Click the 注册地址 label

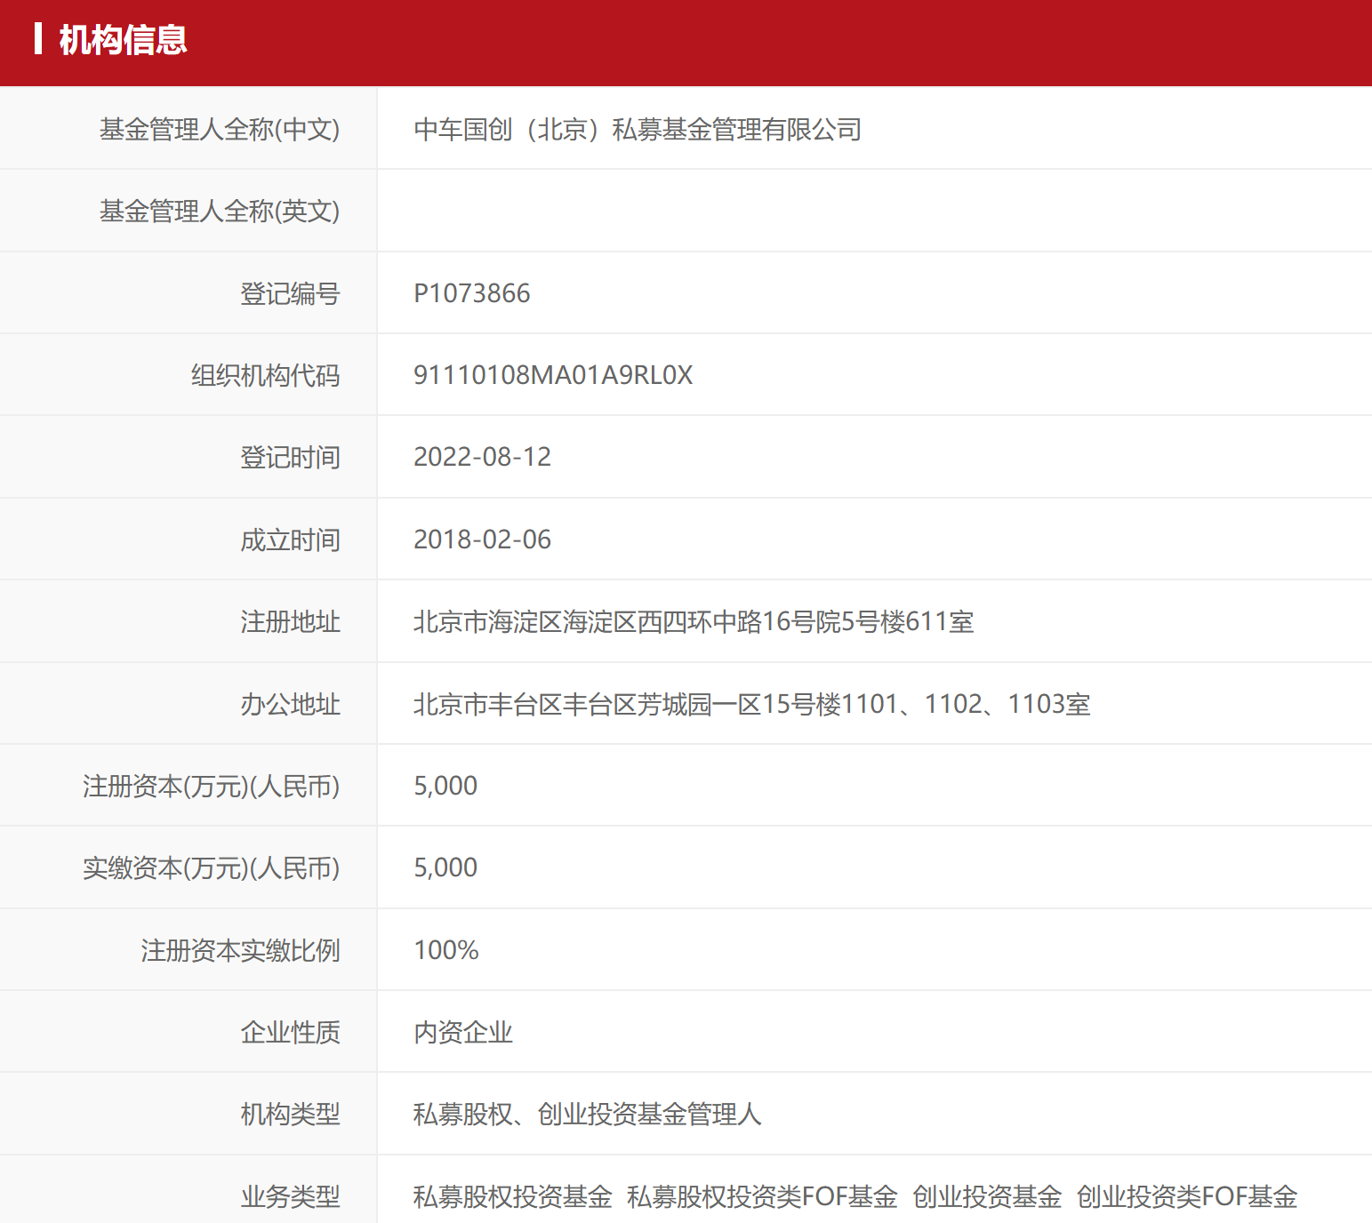pos(290,622)
